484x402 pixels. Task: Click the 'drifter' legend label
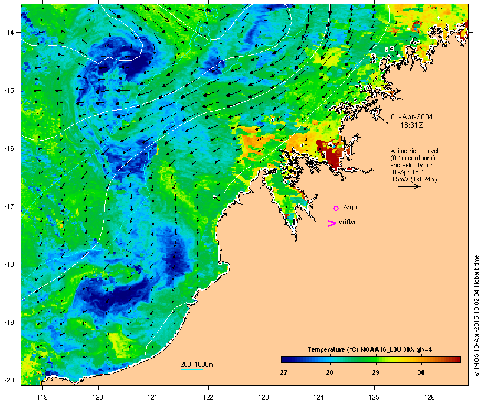coord(347,222)
